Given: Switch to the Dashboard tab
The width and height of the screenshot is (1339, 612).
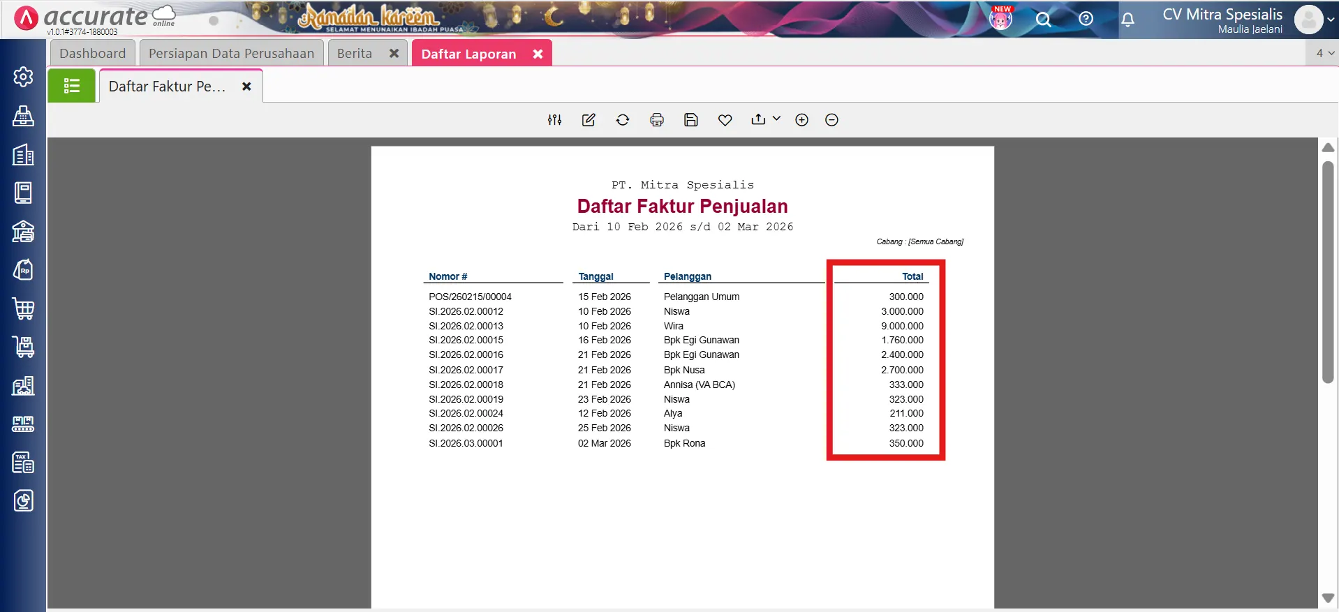Looking at the screenshot, I should (x=92, y=54).
